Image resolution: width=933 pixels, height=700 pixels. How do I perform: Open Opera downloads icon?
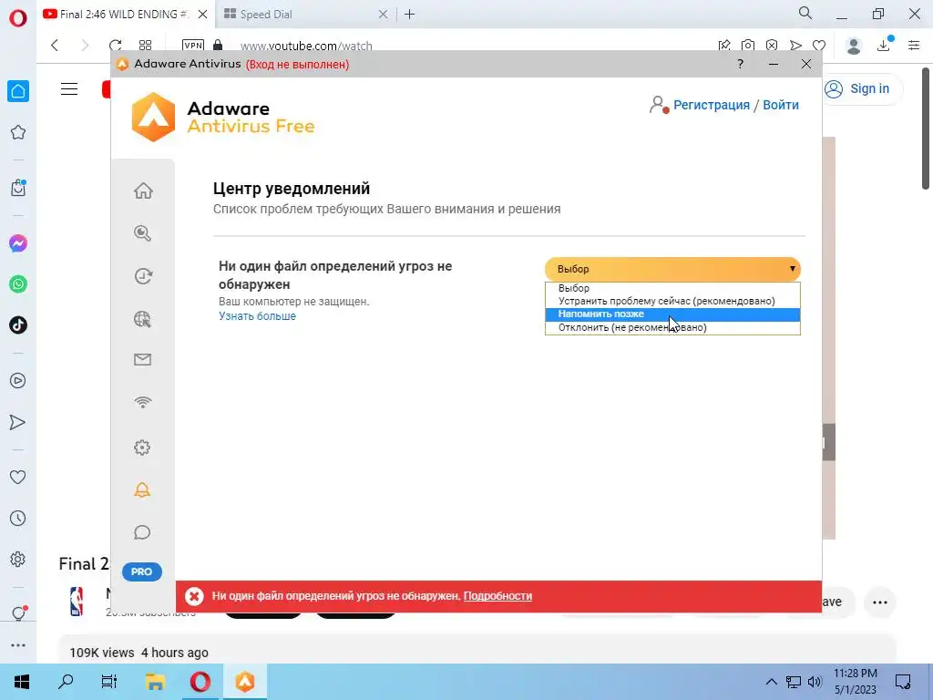884,45
